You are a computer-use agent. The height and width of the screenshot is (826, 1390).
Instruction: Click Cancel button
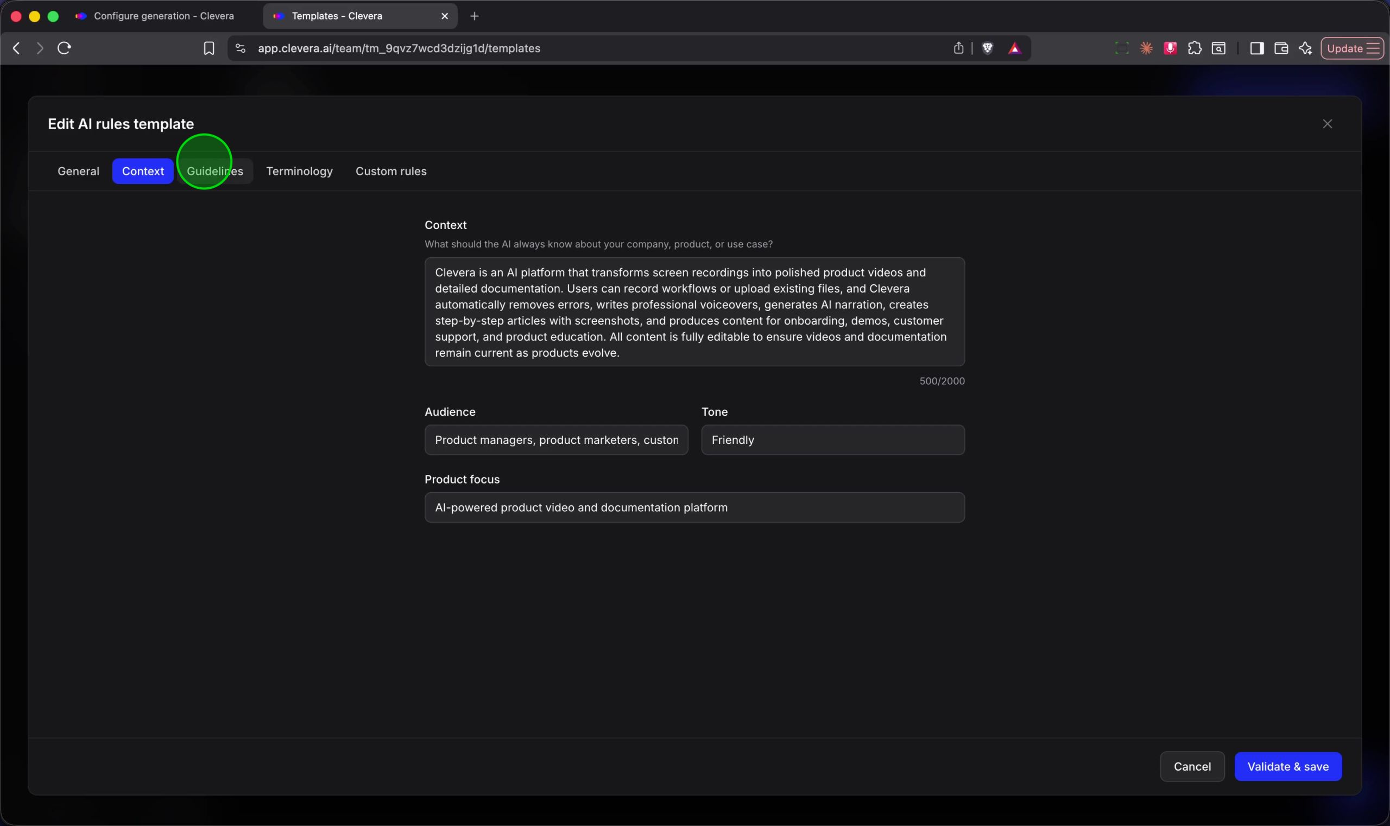[1192, 766]
